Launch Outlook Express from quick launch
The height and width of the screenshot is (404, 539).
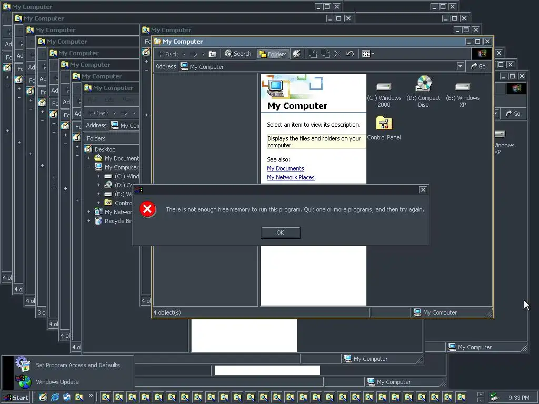67,398
